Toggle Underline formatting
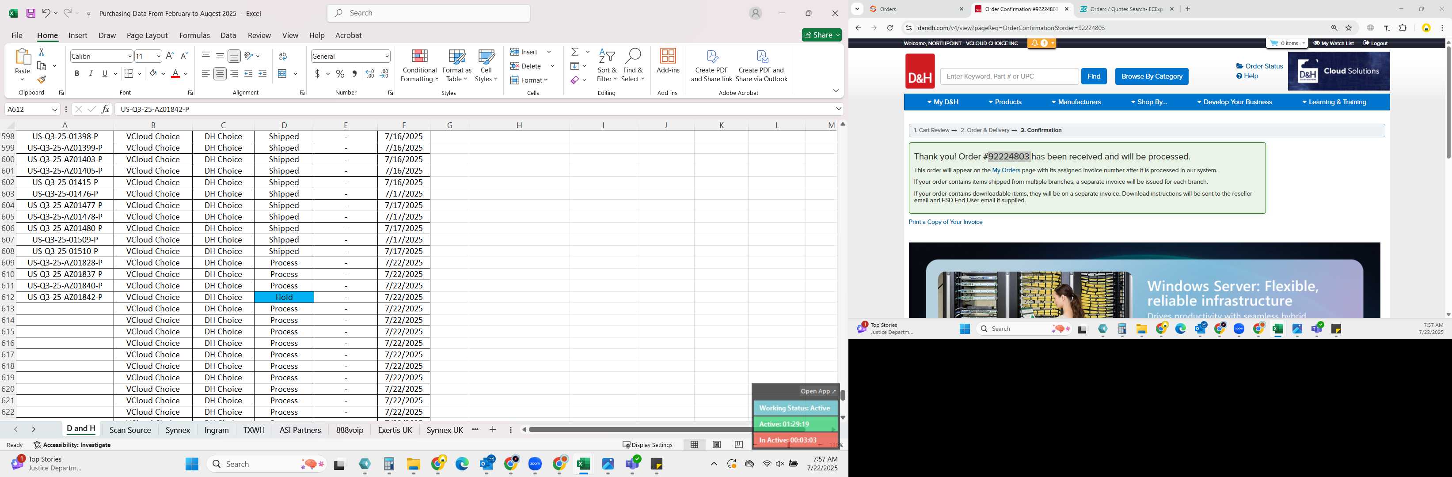The width and height of the screenshot is (1452, 477). click(x=105, y=74)
